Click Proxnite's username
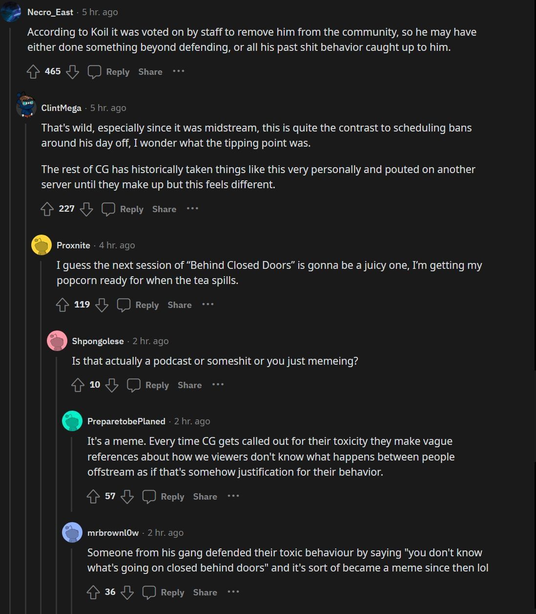The image size is (536, 614). point(74,245)
